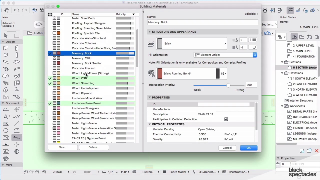Collapse the Elevations folder in Navigator
Screen dimensions: 320x180
point(282,73)
